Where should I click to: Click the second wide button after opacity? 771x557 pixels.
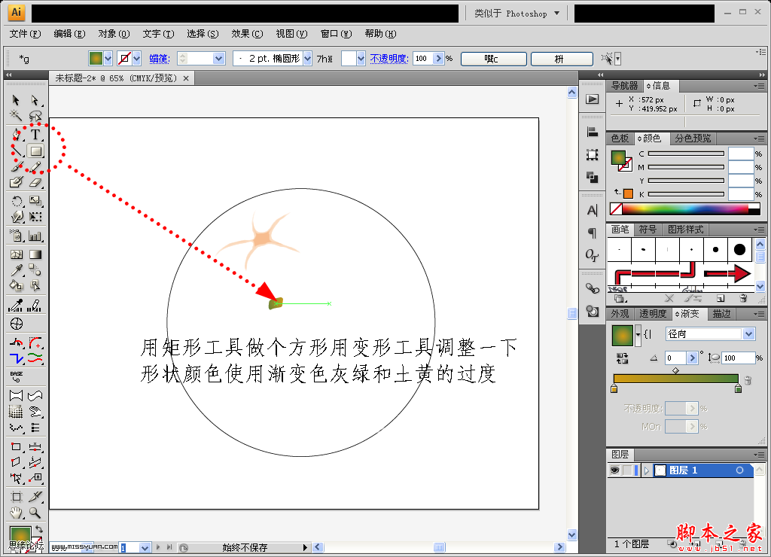(562, 59)
